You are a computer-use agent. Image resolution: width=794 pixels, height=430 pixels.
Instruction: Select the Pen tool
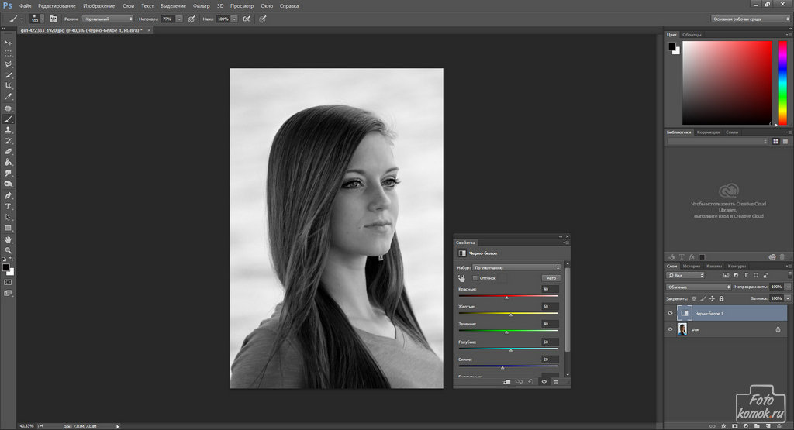8,195
